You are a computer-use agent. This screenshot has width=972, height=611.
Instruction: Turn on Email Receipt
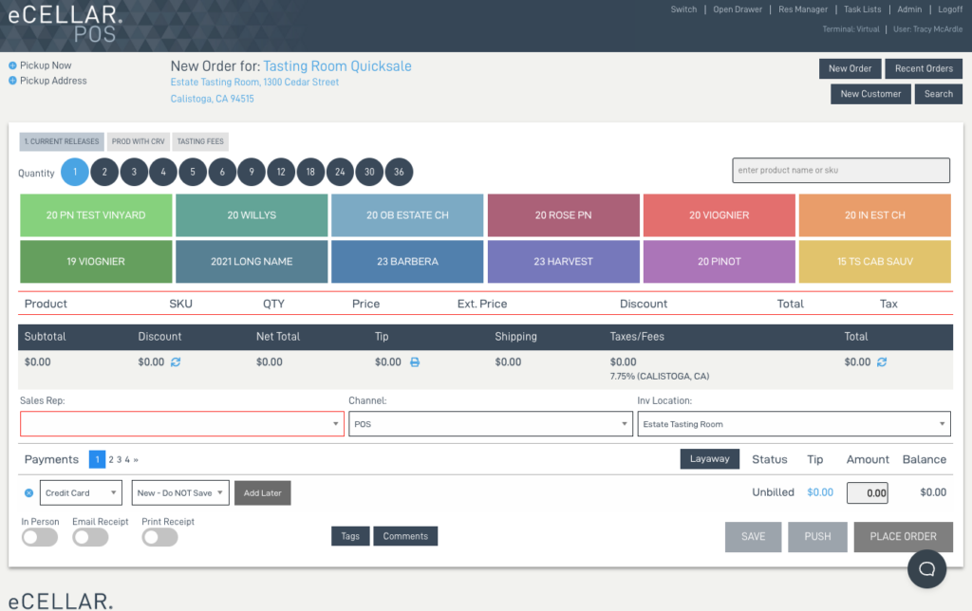coord(90,537)
